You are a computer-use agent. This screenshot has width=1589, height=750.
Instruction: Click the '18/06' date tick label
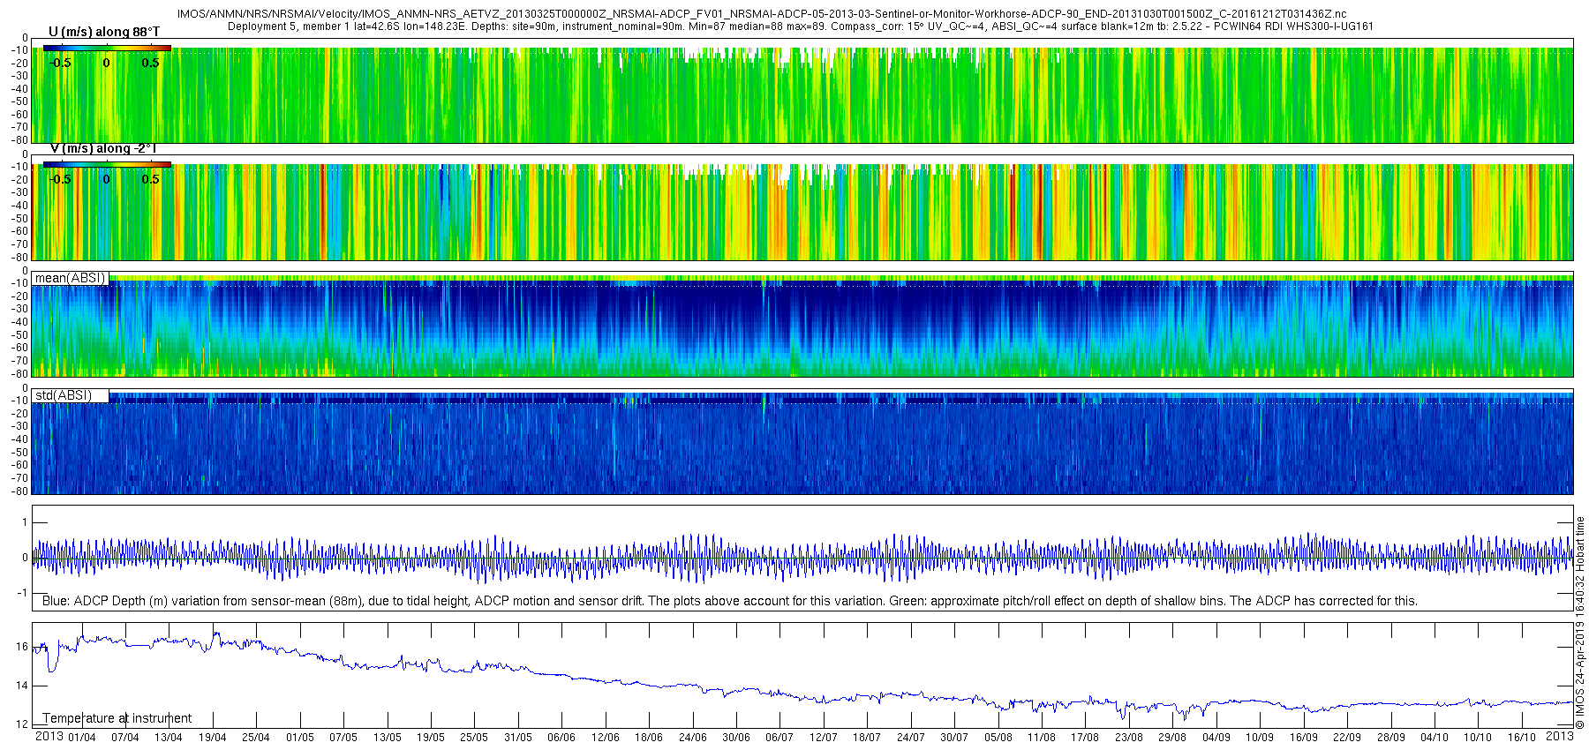pyautogui.click(x=649, y=738)
